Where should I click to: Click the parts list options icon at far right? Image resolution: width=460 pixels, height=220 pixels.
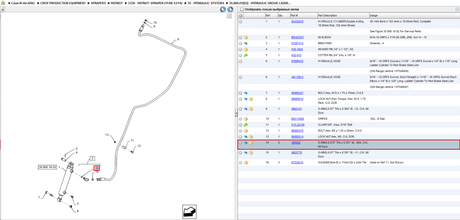pyautogui.click(x=457, y=9)
